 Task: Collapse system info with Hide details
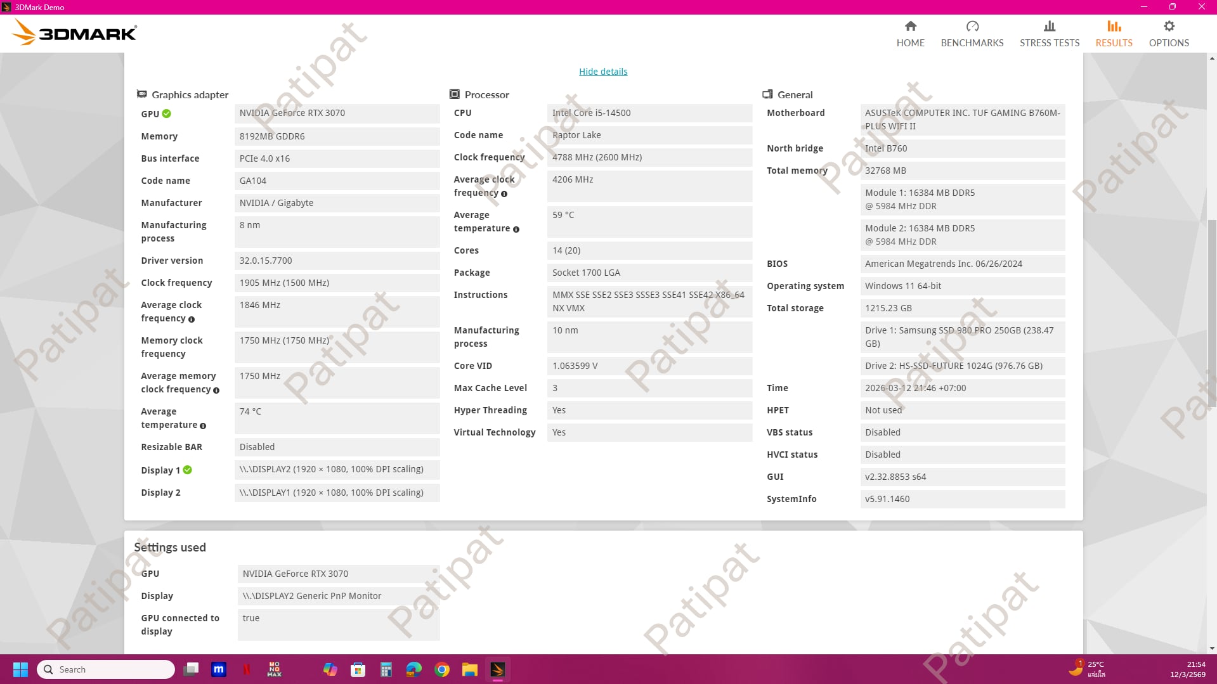click(x=602, y=72)
